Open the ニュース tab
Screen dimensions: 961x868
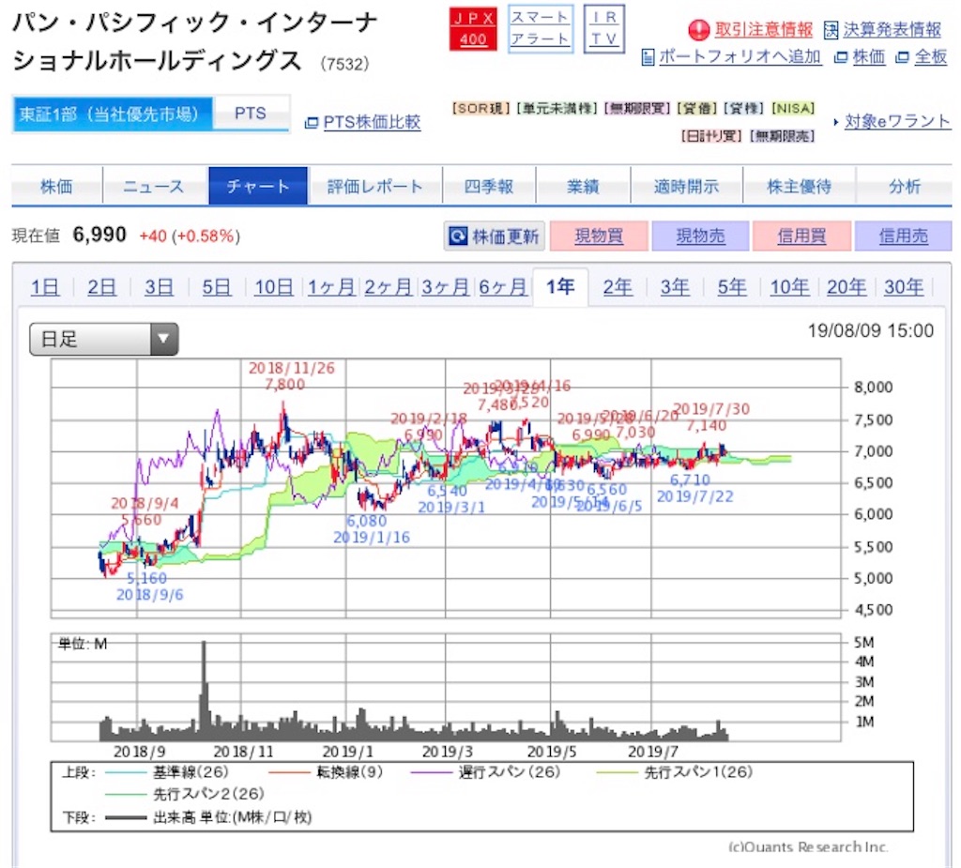[x=154, y=186]
